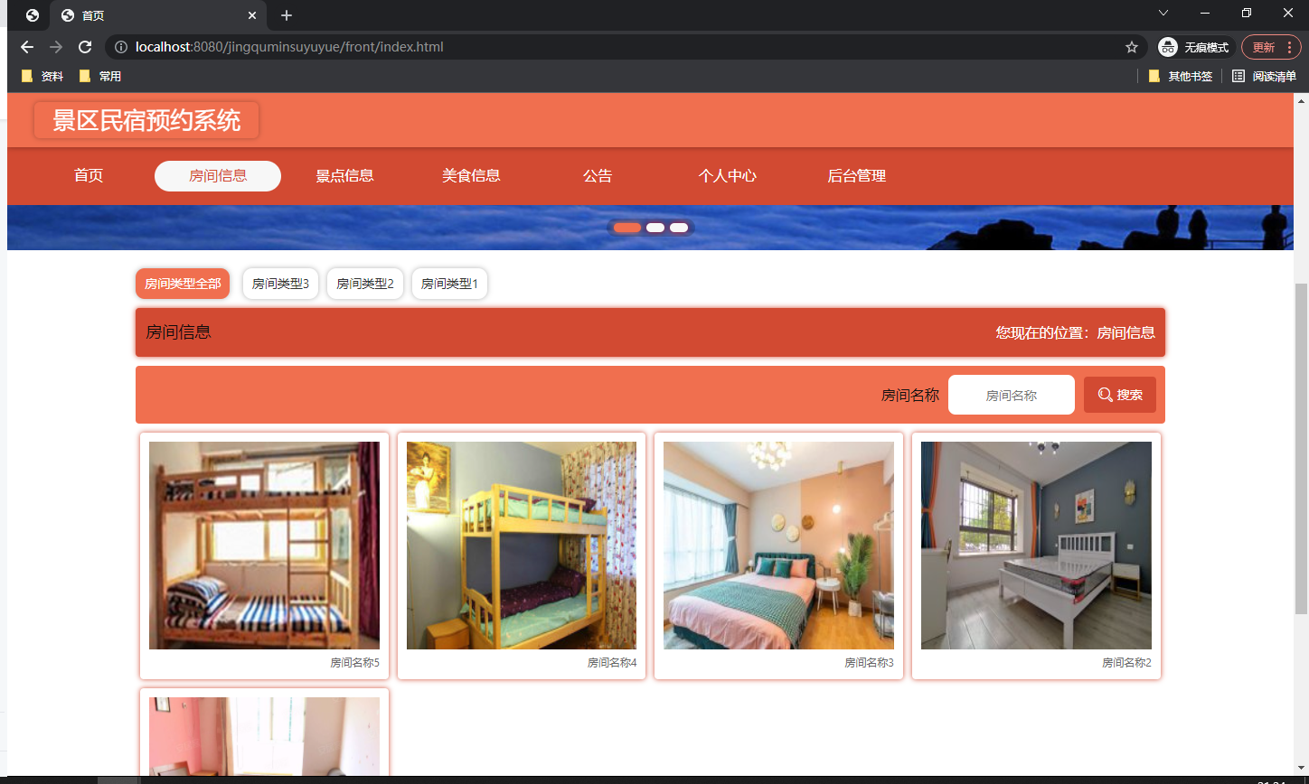Switch to the first unnamed browser tab

[32, 15]
